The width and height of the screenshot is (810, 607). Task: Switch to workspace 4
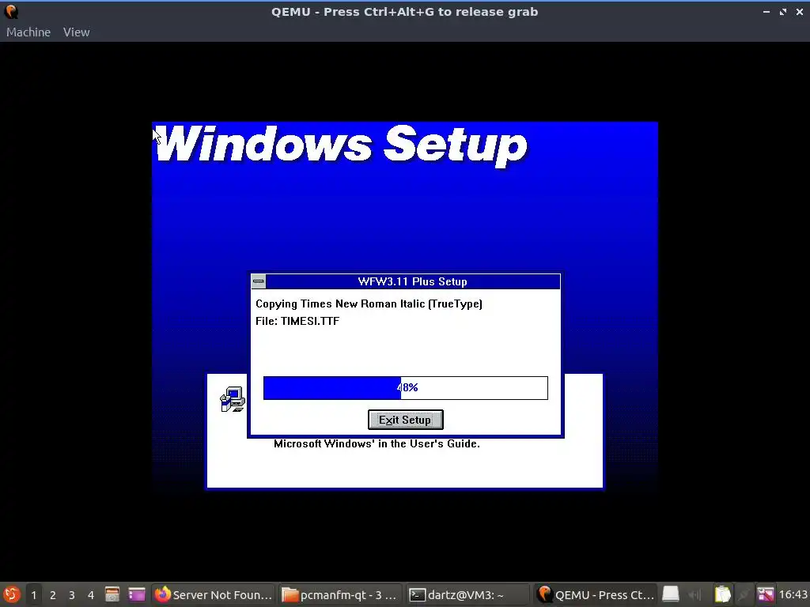91,595
